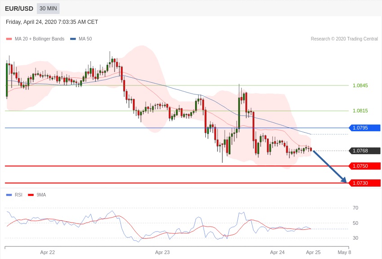Click the black 1.0768 current price tag
Image resolution: width=382 pixels, height=259 pixels.
[x=364, y=151]
